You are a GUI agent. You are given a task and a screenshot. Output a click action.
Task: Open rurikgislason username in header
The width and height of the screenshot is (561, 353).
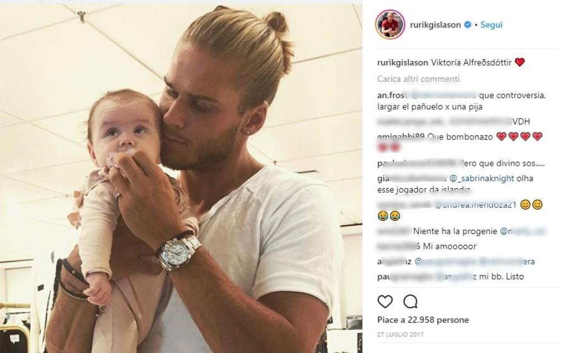pos(435,25)
